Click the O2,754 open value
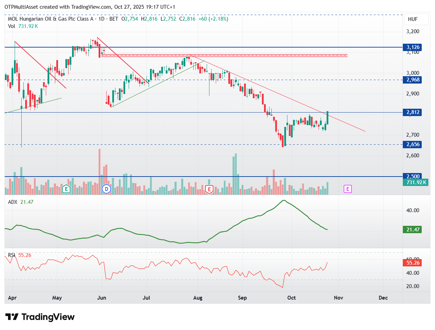Screen dimensions: 435x330 130,19
